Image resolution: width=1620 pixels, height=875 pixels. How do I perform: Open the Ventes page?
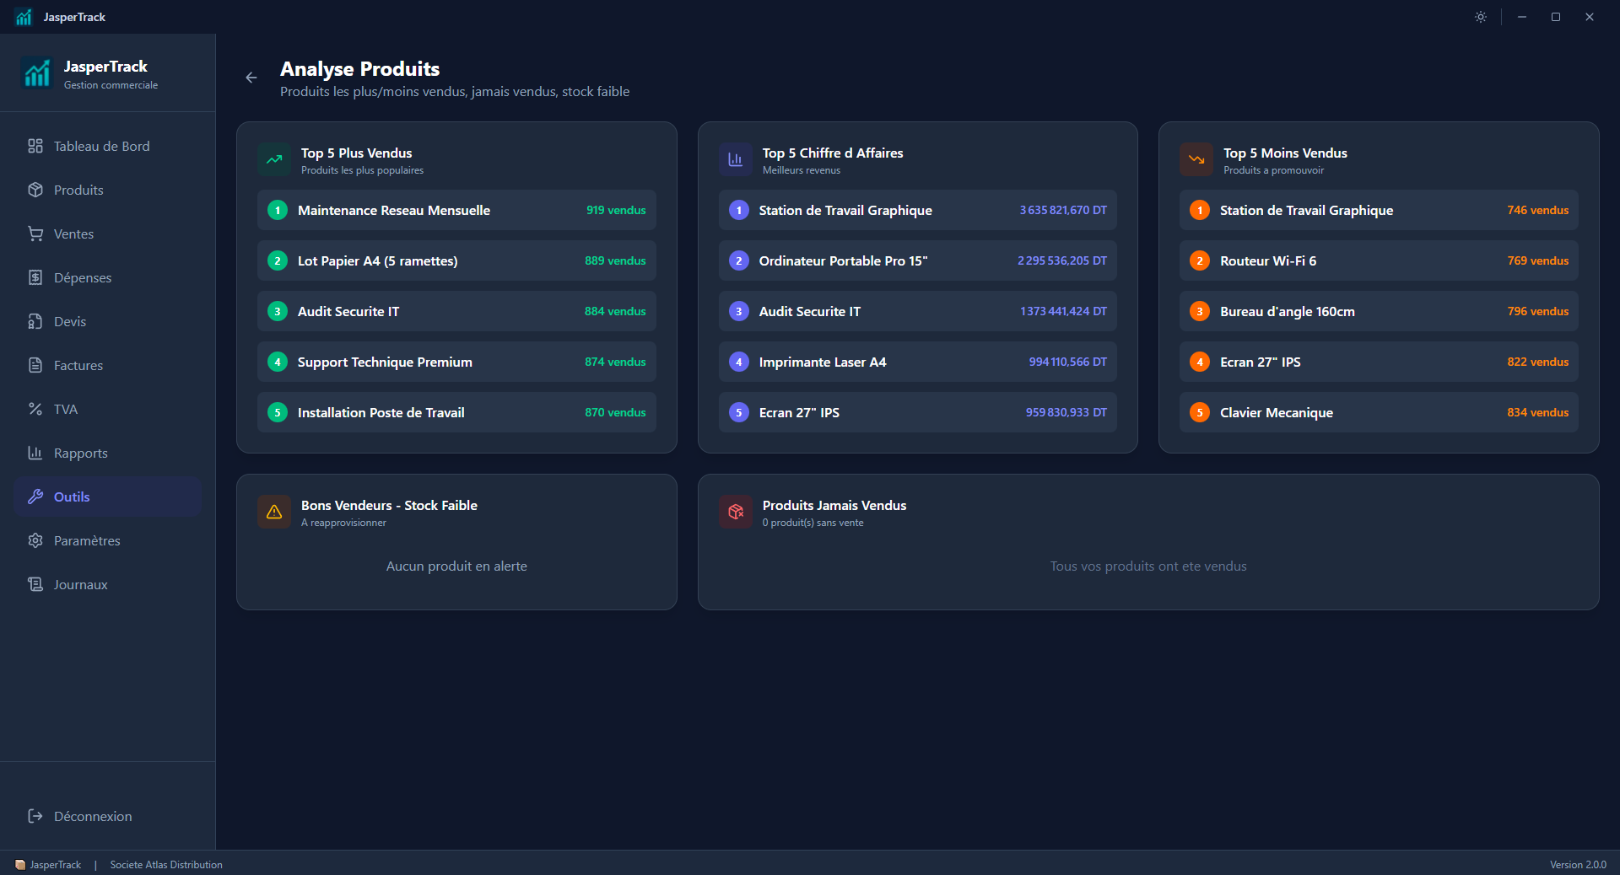pyautogui.click(x=107, y=234)
